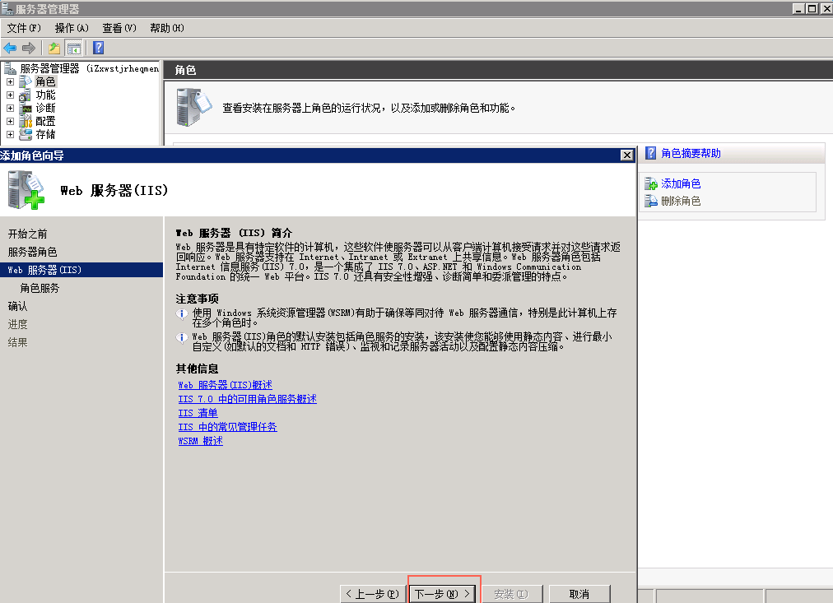Select 角色服务 step in wizard sidebar

pos(40,288)
